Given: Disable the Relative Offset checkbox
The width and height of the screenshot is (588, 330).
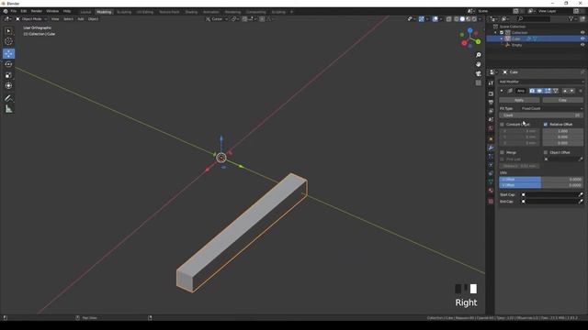Looking at the screenshot, I should coord(546,125).
